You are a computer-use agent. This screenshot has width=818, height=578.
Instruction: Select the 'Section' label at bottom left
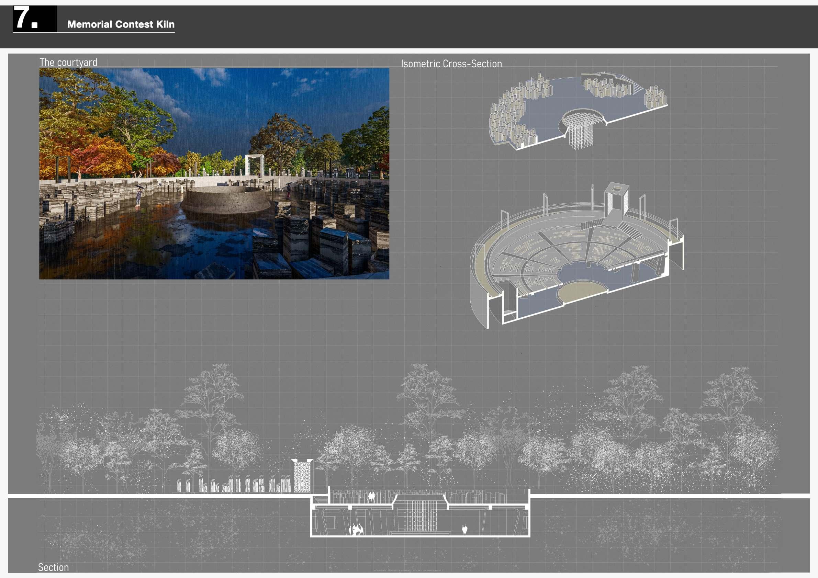(x=54, y=567)
